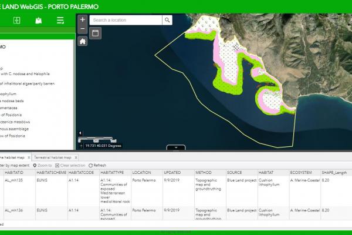352x235 pixels.
Task: Zoom in on the map
Action: tap(83, 19)
